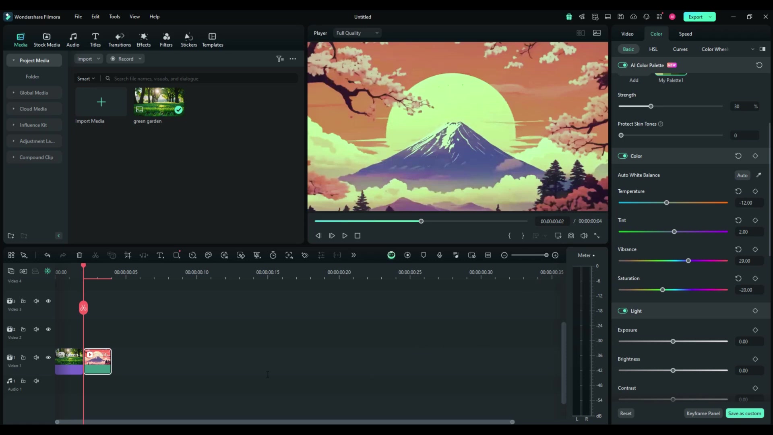
Task: Expand the Global Media tree item
Action: point(14,93)
